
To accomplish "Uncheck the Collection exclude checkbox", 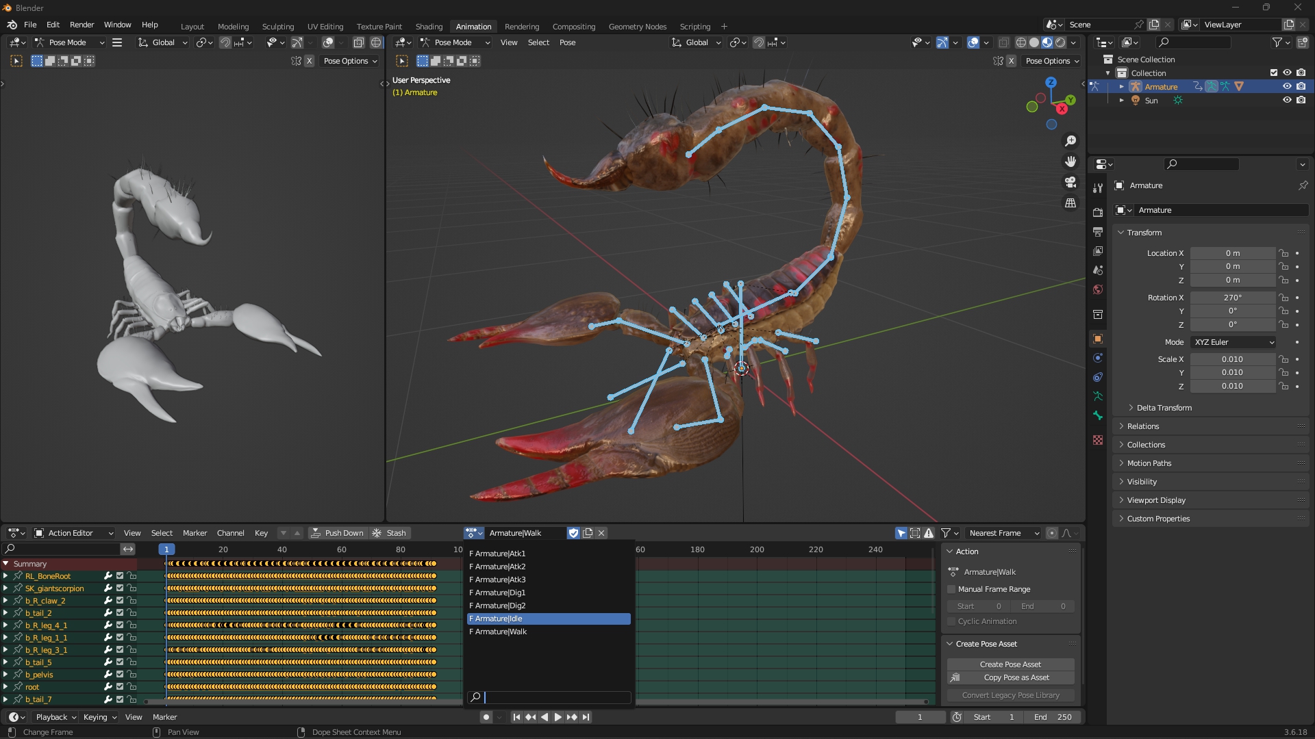I will pyautogui.click(x=1274, y=73).
